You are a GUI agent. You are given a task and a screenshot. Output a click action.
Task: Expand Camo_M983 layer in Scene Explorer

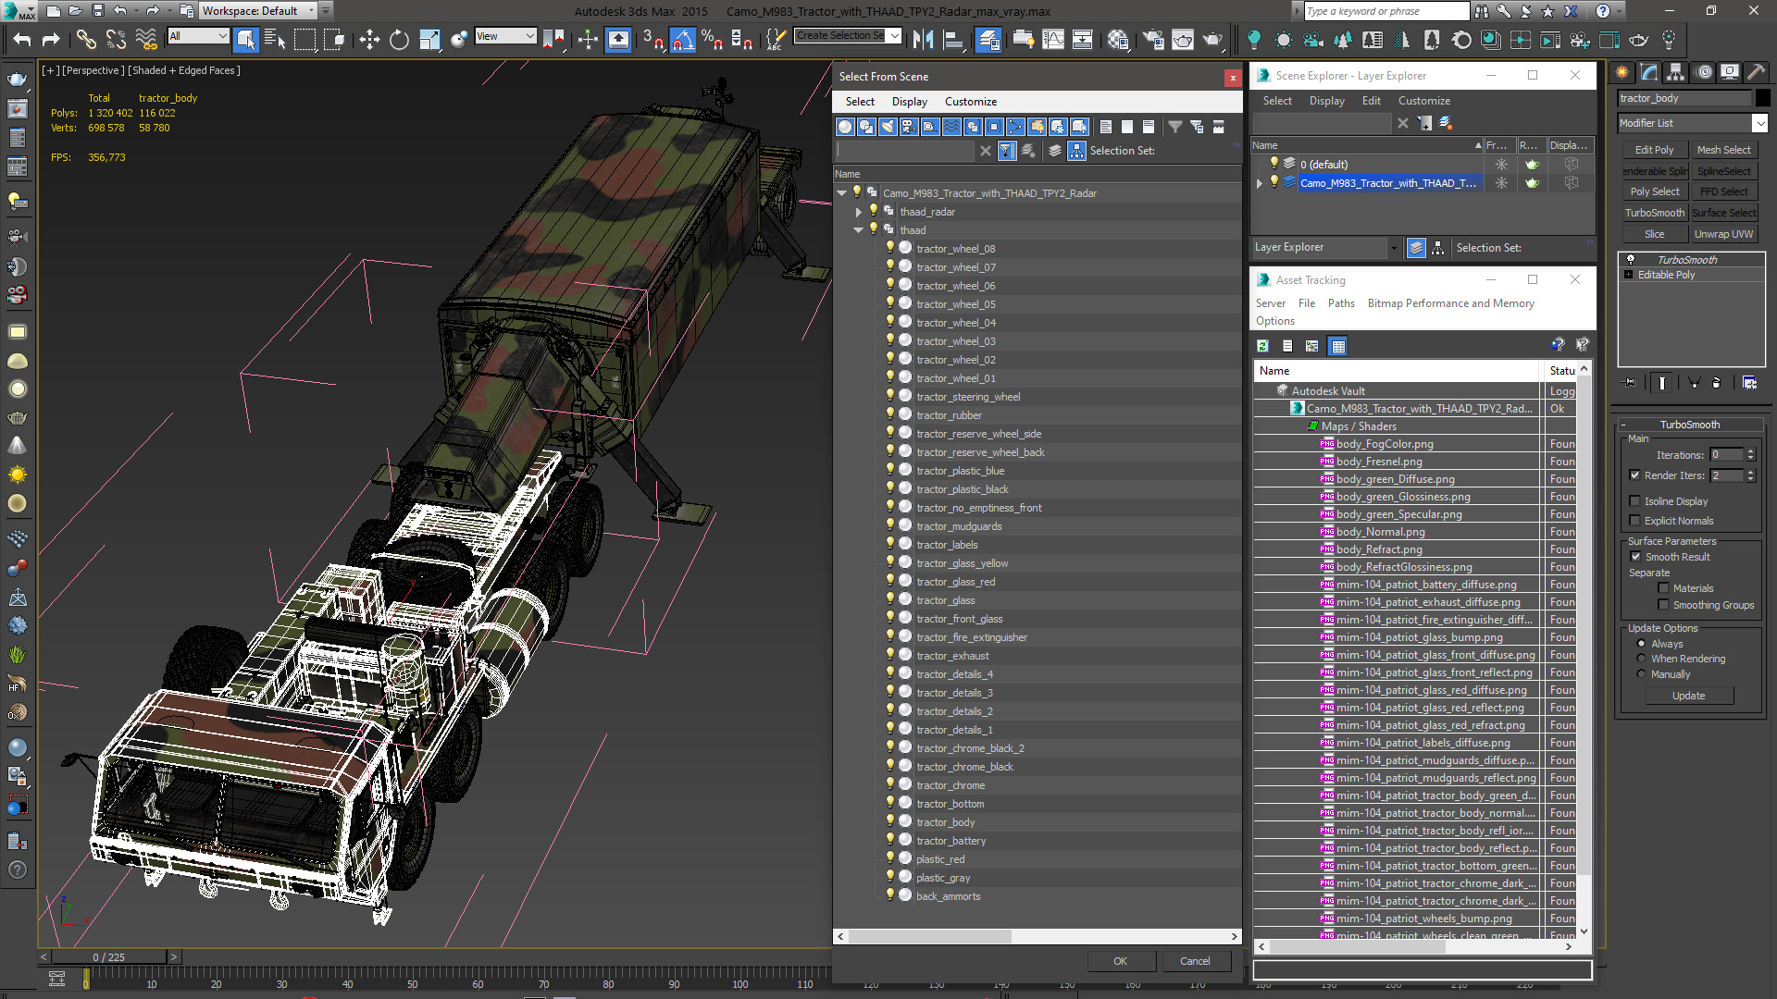1260,183
